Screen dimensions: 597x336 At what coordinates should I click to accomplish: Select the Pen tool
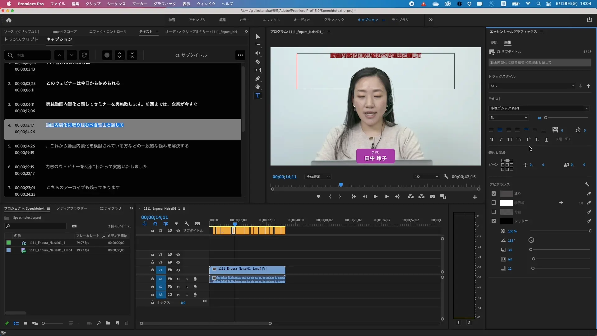[x=258, y=79]
